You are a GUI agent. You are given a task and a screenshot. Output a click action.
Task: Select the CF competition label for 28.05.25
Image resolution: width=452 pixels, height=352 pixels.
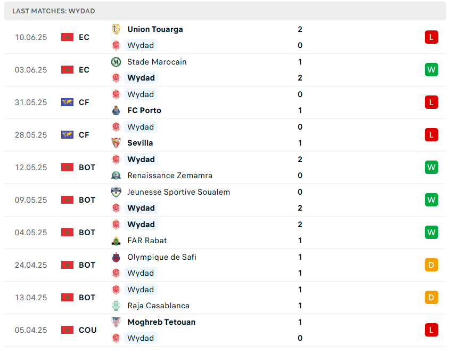point(84,135)
